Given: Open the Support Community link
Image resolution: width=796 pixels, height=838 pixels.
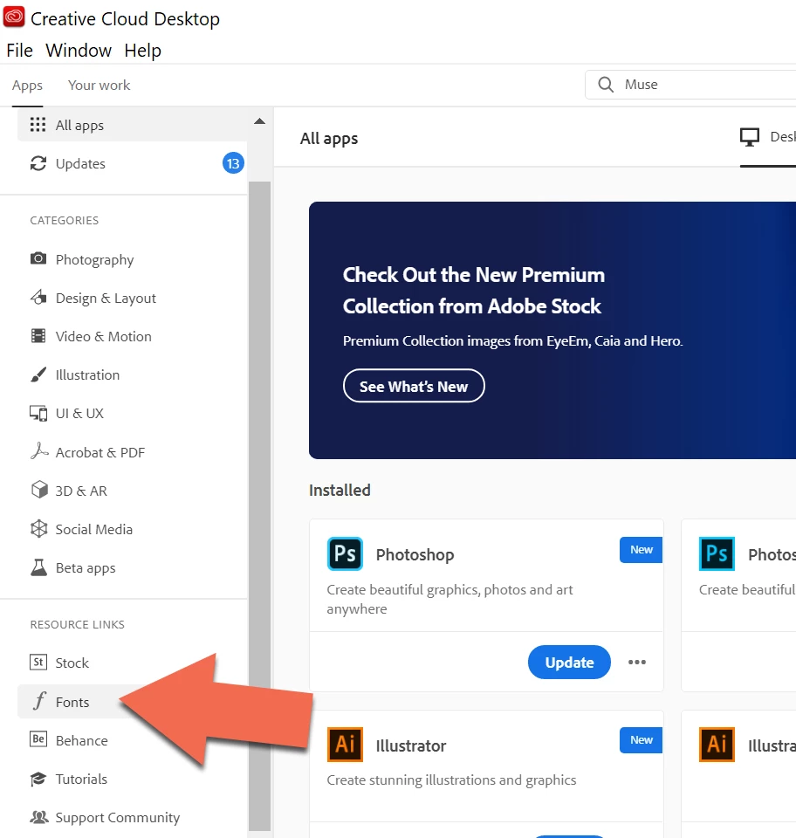Looking at the screenshot, I should [x=118, y=818].
